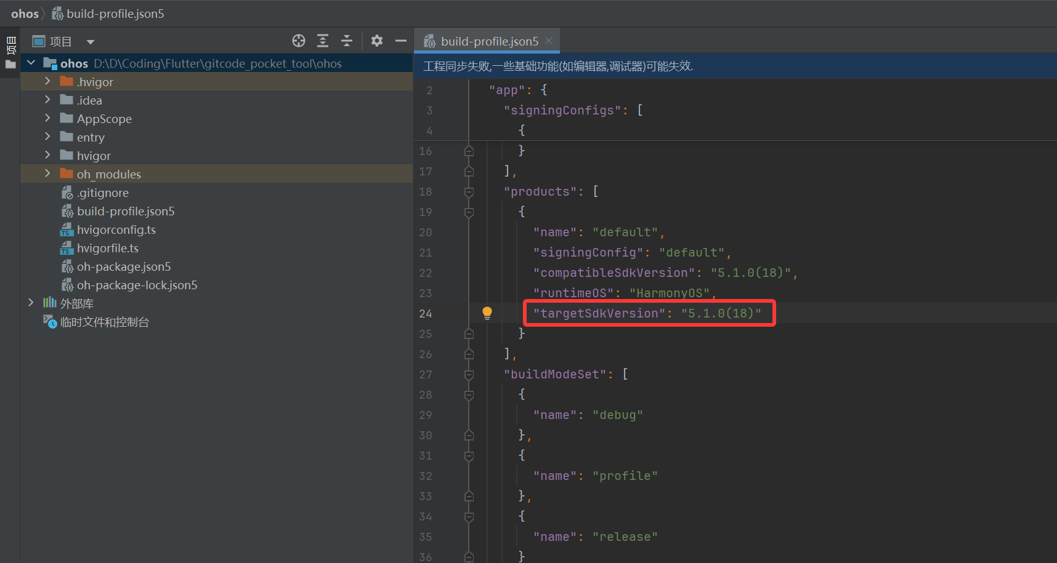Image resolution: width=1057 pixels, height=563 pixels.
Task: Toggle code fold marker on line 19
Action: [x=469, y=212]
